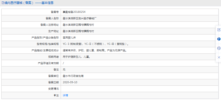Click the document icon beside 境内医疗器械 header
This screenshot has width=221, height=101.
pos(3,3)
